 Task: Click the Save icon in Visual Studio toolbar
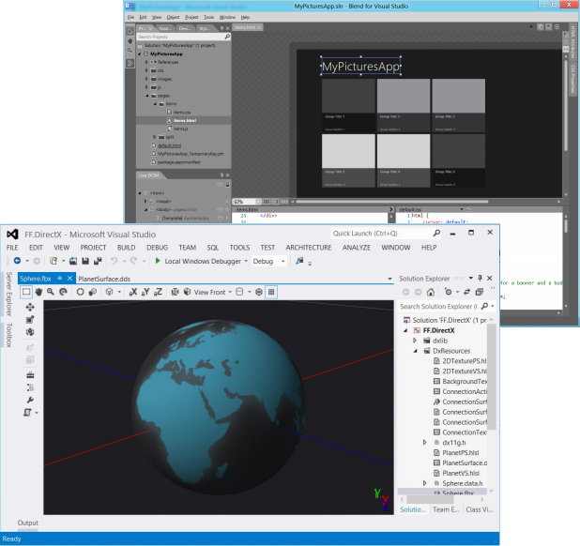point(85,261)
